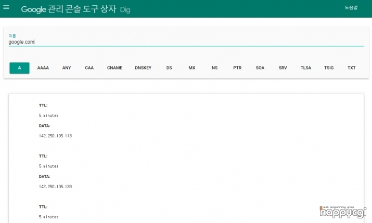The height and width of the screenshot is (223, 372).
Task: Select the DNSKEY record type
Action: [143, 68]
